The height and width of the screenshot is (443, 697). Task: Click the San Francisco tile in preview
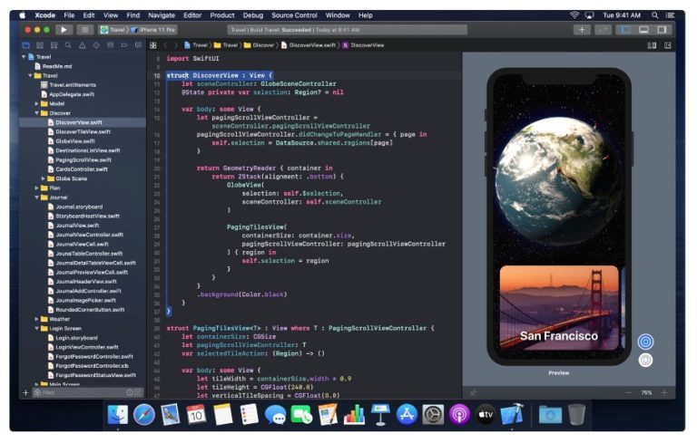(559, 307)
